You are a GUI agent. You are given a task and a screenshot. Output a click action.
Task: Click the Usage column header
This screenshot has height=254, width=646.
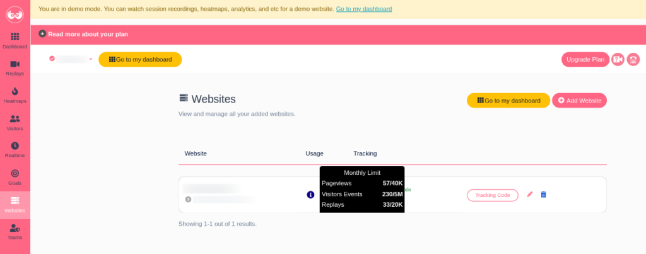tap(314, 153)
